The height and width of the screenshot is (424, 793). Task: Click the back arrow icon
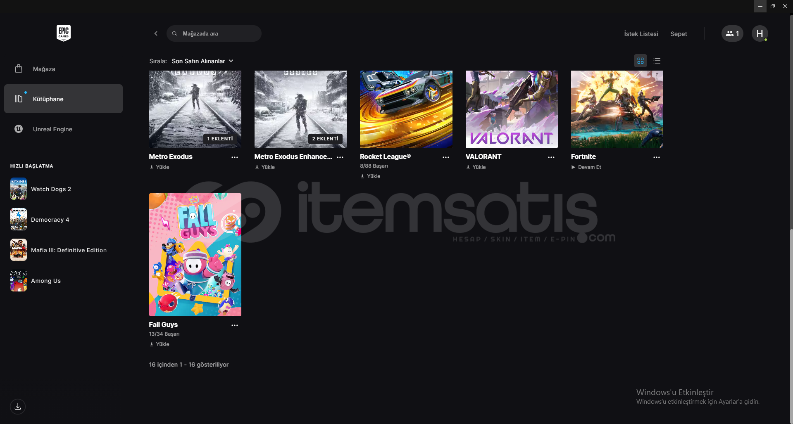(156, 33)
